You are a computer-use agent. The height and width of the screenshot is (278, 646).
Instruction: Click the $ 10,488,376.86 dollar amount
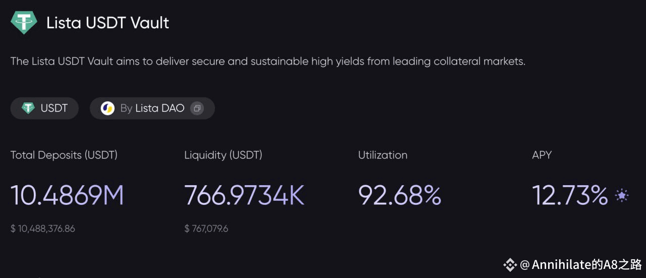pyautogui.click(x=43, y=229)
